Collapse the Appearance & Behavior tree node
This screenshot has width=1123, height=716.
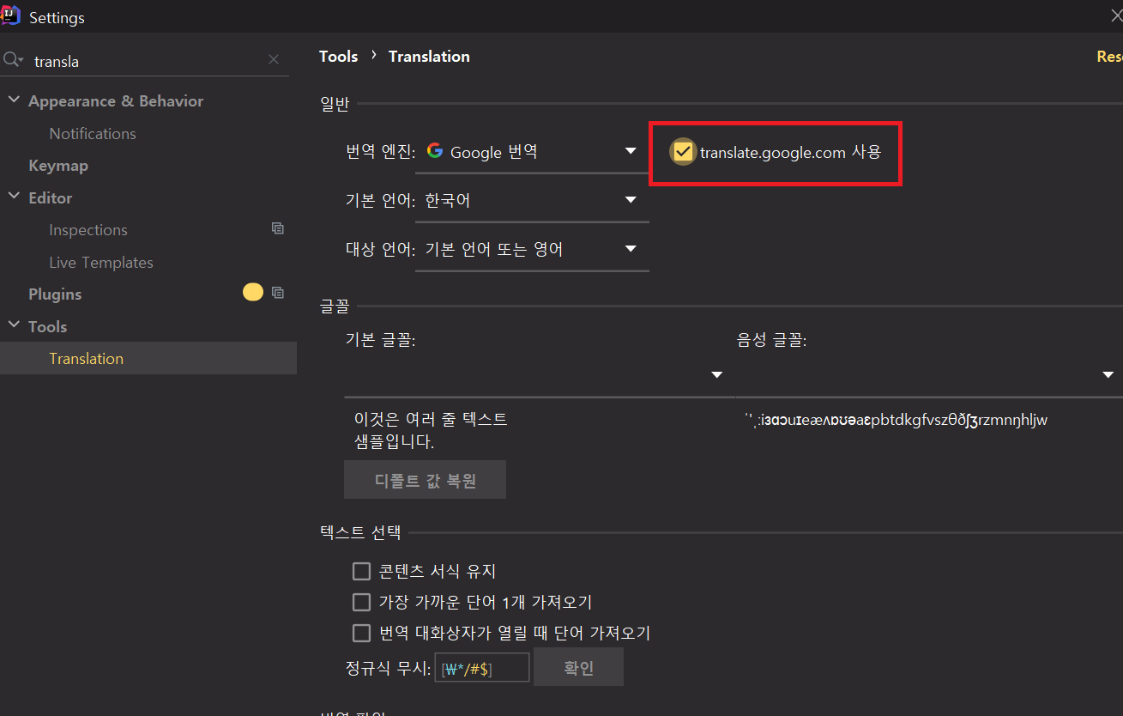tap(14, 100)
